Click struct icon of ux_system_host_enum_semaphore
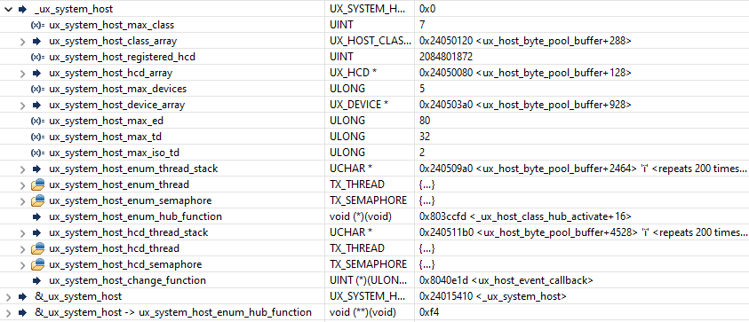Viewport: 749px width, 322px height. click(37, 200)
